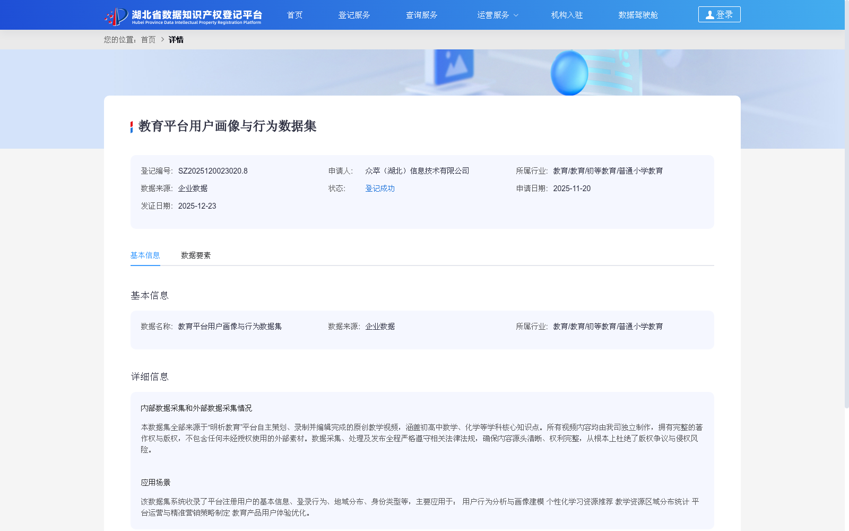
Task: Click the page vertical scrollbar
Action: coord(846,204)
